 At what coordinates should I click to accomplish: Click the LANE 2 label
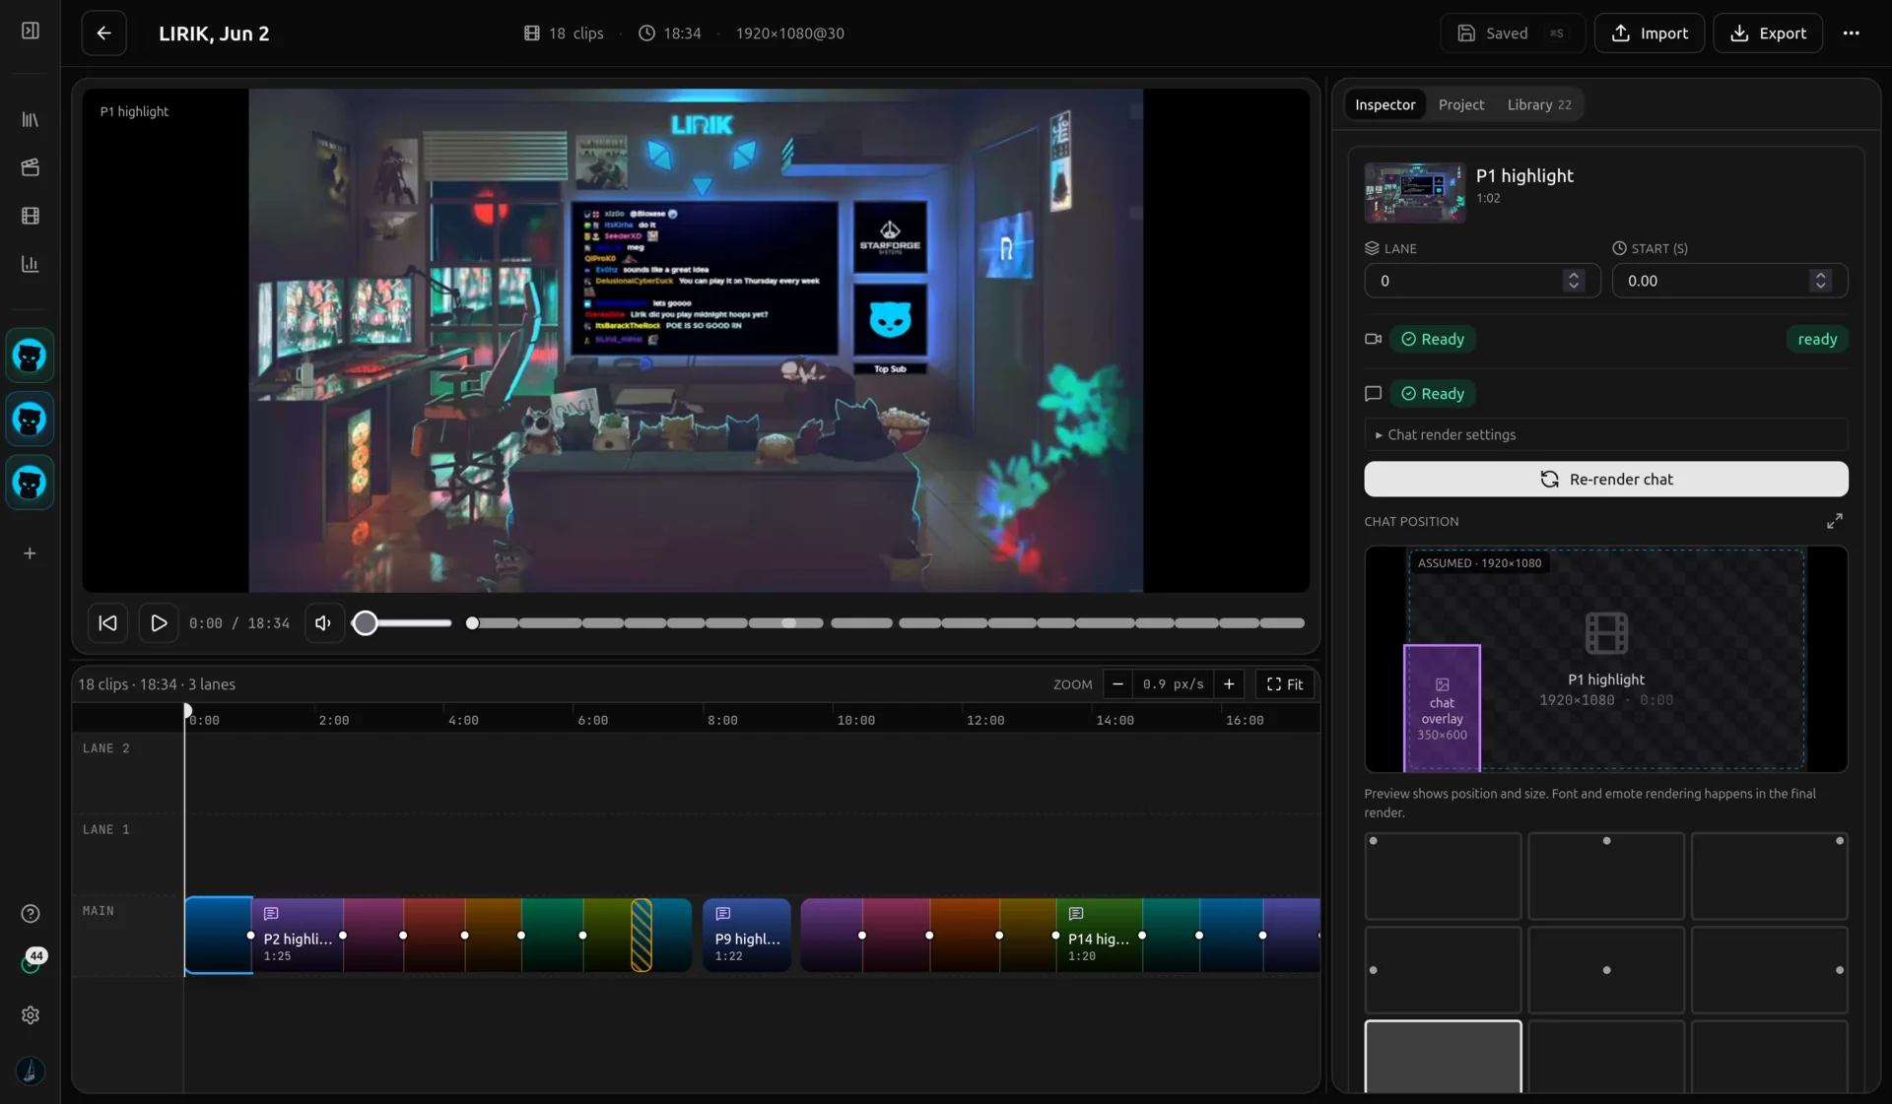coord(106,748)
